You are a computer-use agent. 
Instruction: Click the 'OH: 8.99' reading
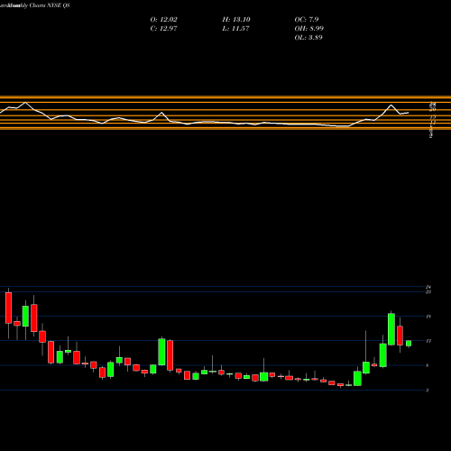coord(308,29)
